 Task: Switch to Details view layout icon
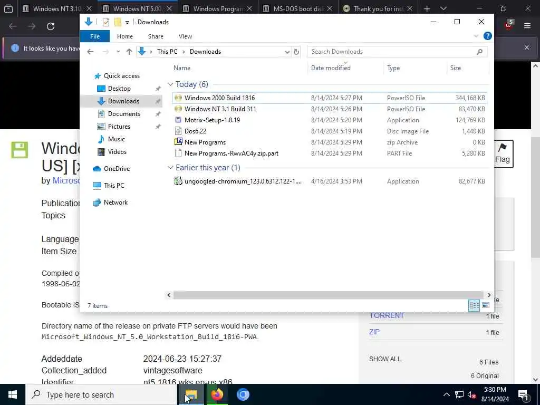coord(474,305)
